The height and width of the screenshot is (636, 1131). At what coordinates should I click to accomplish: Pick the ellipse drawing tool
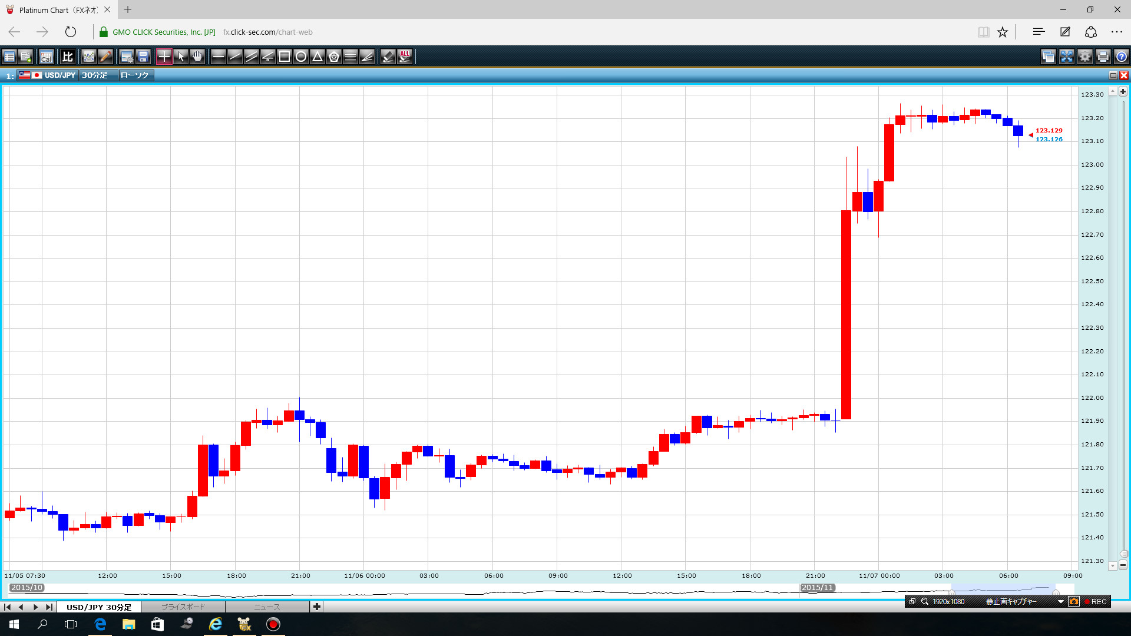pos(301,57)
